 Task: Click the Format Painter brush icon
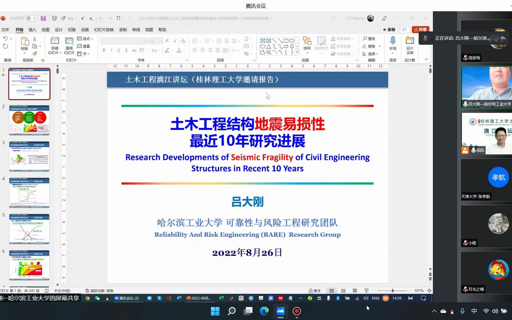point(35,54)
